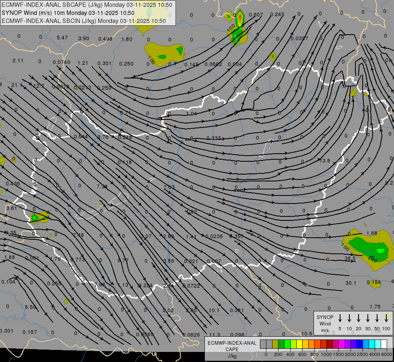394x362 pixels.
Task: Click the SBCIN value 0.333
Action: pyautogui.click(x=214, y=138)
